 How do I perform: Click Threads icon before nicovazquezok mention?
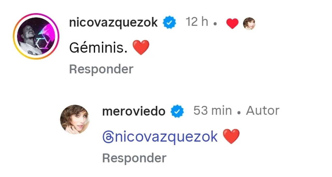(108, 137)
